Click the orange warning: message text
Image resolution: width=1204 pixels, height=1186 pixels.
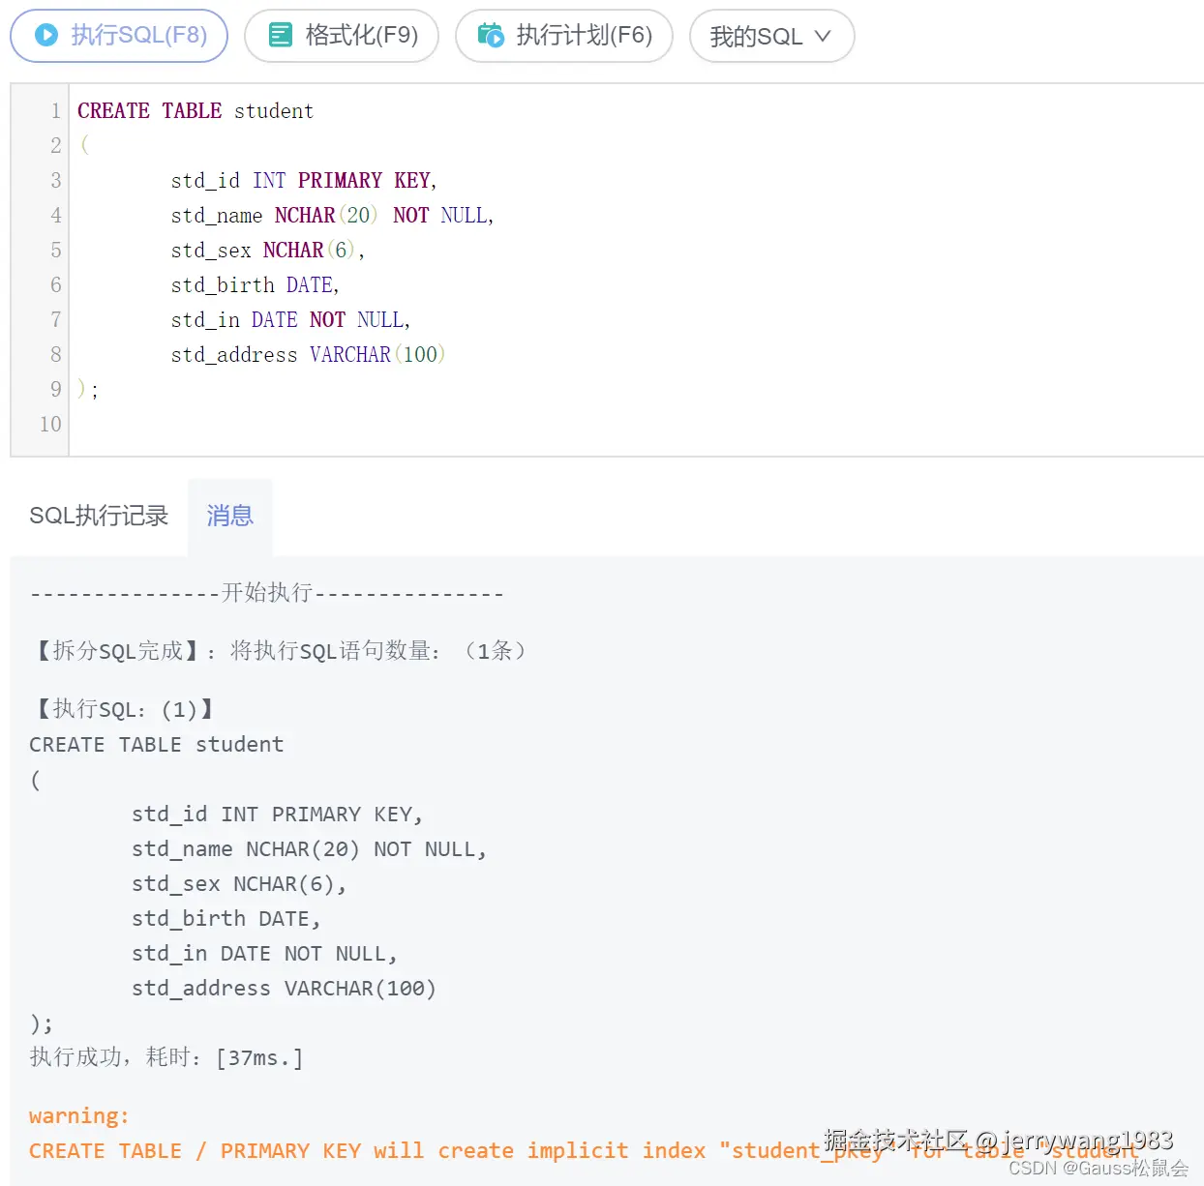click(78, 1115)
